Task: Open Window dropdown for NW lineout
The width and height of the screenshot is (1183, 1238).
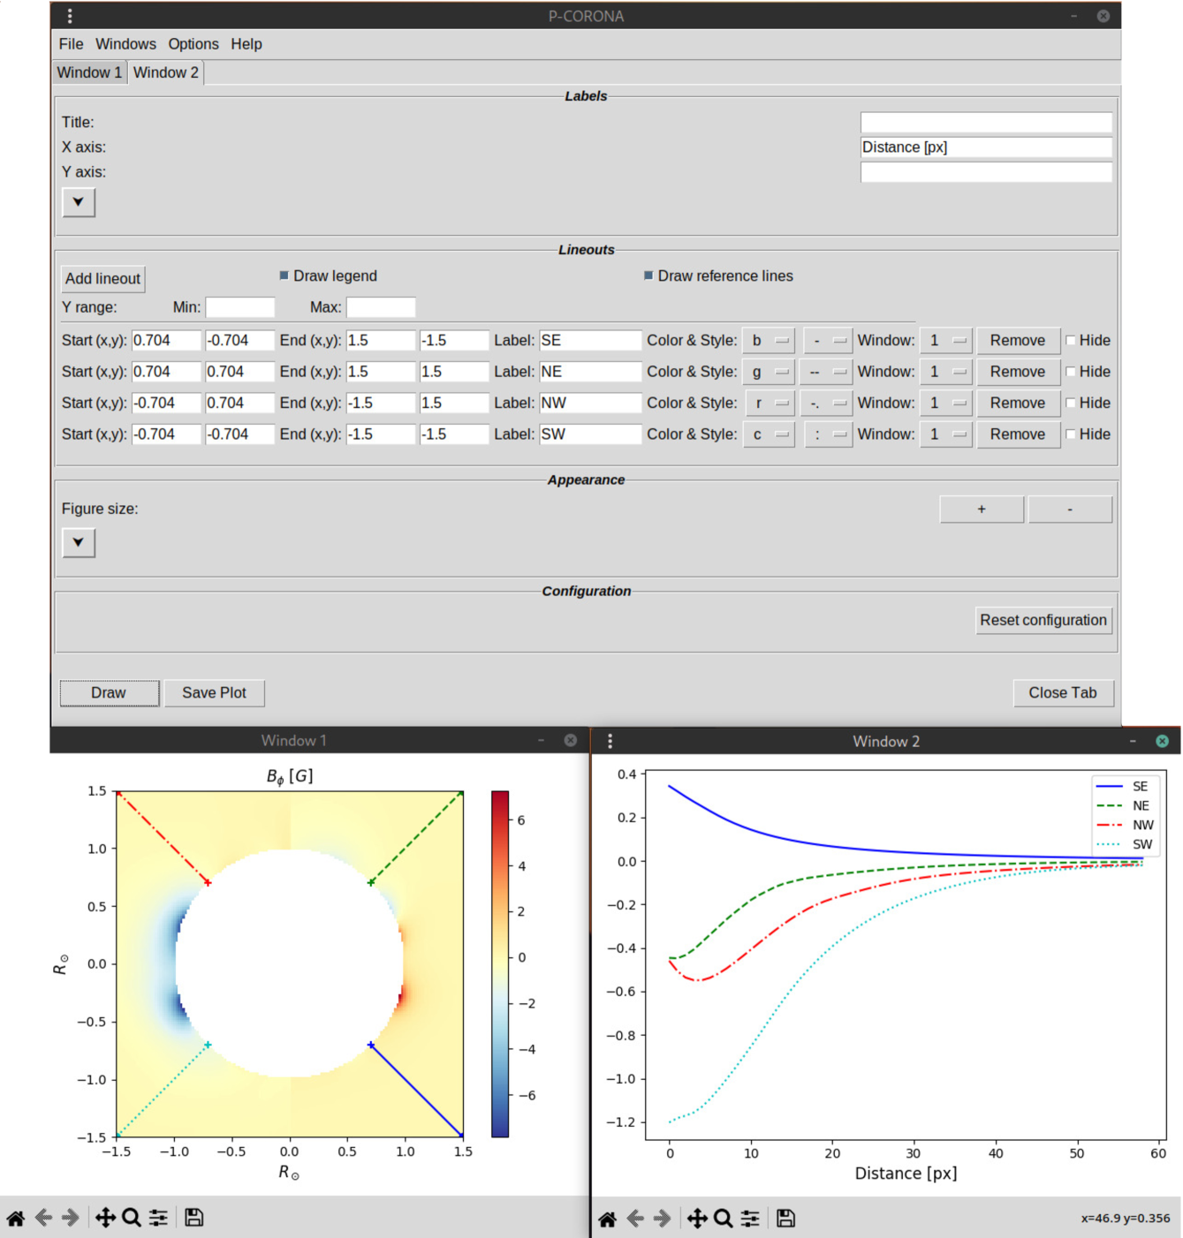Action: [946, 404]
